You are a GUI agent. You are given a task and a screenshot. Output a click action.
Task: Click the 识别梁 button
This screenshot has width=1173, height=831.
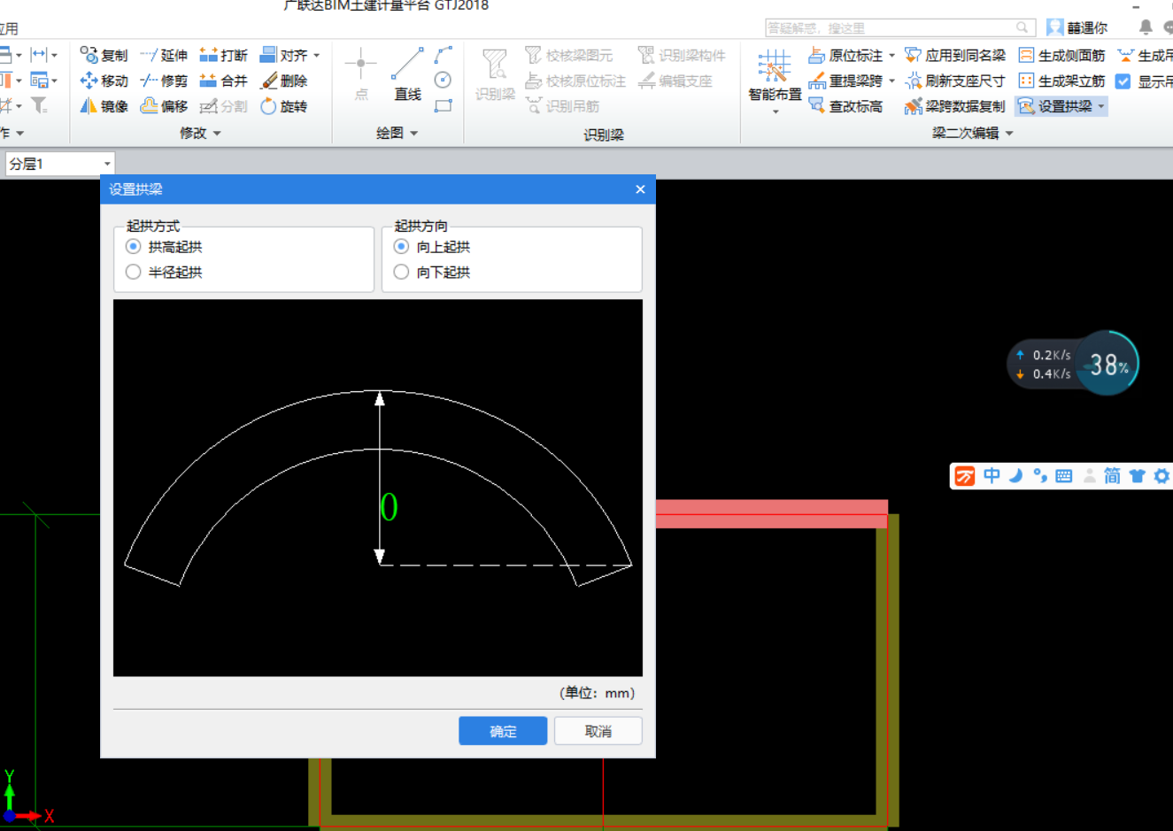click(495, 74)
